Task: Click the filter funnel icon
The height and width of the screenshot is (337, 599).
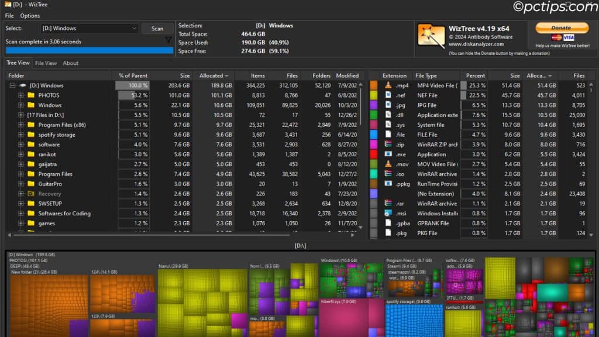Action: click(168, 40)
